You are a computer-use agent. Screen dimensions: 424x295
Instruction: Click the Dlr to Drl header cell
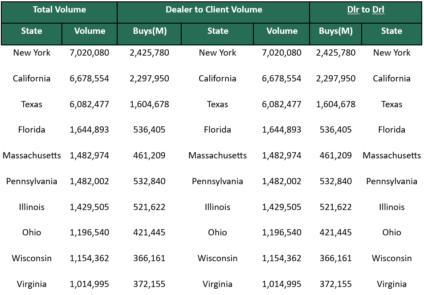coord(366,10)
